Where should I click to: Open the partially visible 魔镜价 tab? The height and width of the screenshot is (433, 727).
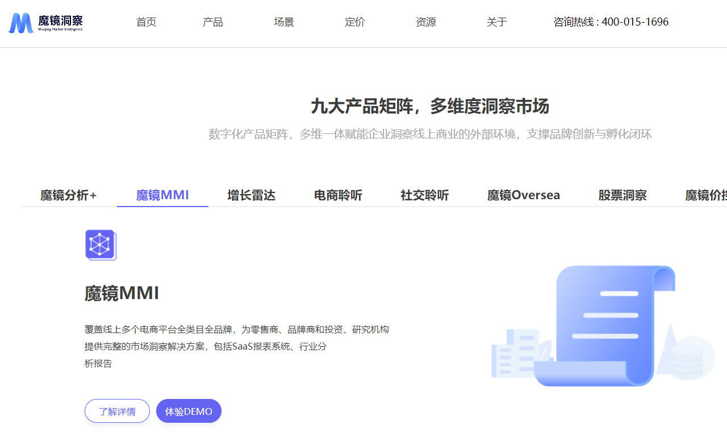tap(706, 195)
